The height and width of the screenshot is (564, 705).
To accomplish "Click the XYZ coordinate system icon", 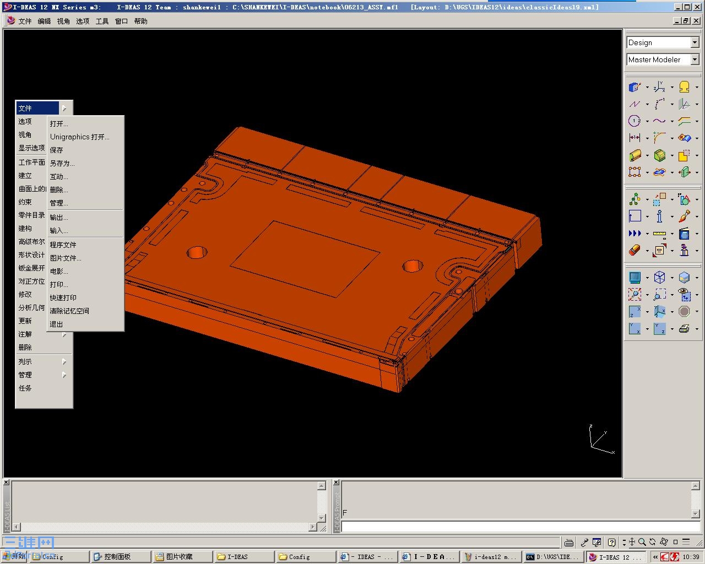I will pos(659,87).
